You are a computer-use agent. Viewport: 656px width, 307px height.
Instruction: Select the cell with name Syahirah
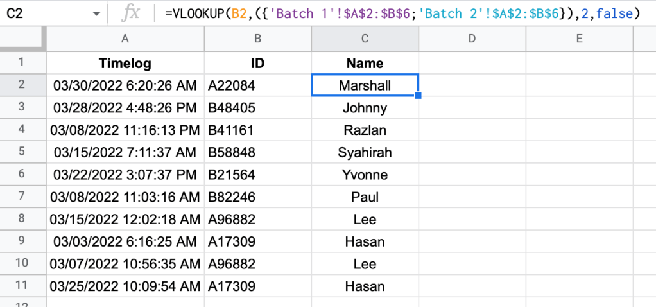365,153
